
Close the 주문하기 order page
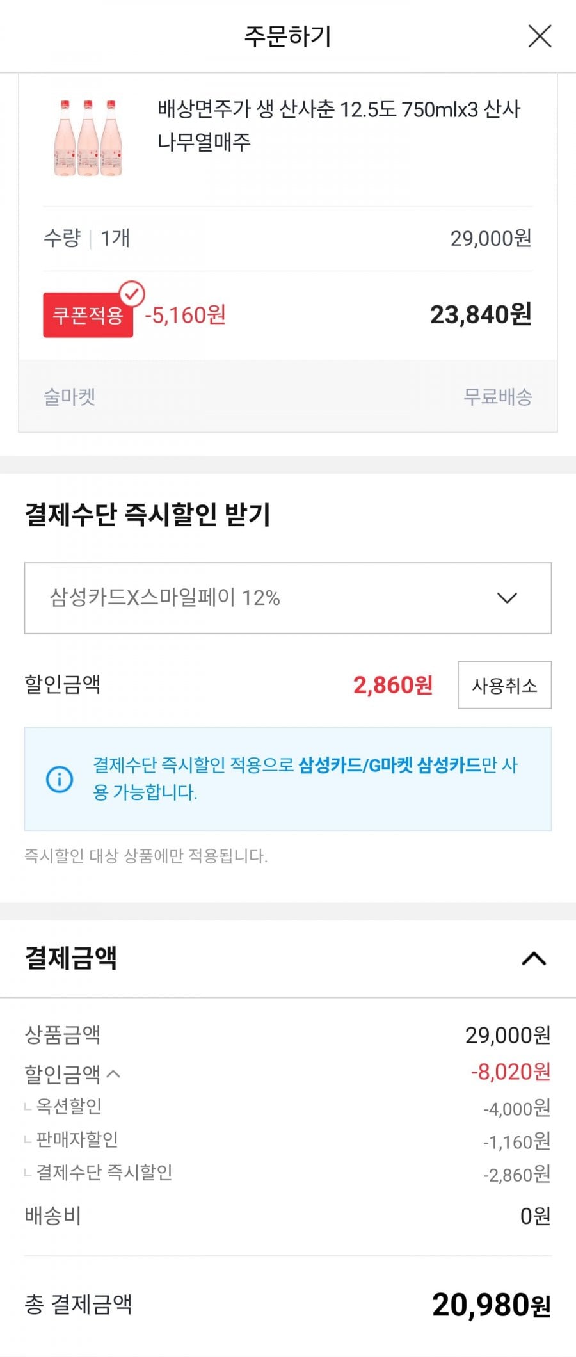pos(540,36)
